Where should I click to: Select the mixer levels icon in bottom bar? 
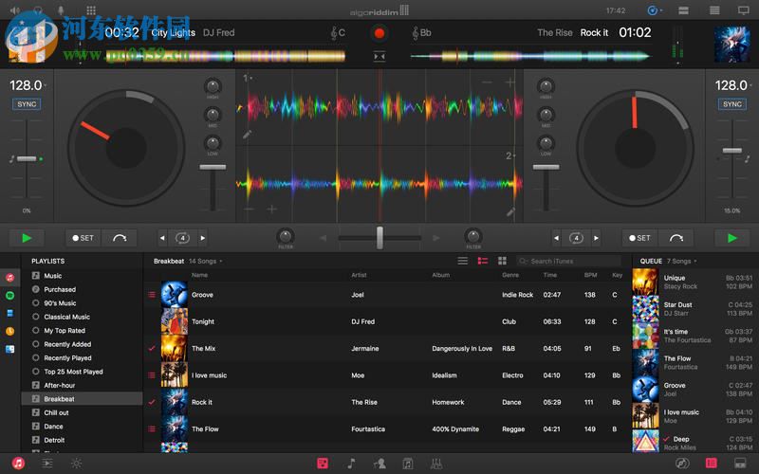click(x=436, y=464)
